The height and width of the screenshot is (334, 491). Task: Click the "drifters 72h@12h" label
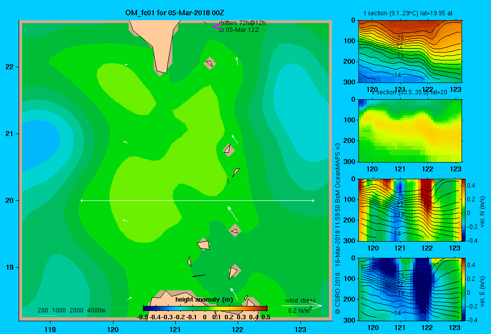(242, 23)
